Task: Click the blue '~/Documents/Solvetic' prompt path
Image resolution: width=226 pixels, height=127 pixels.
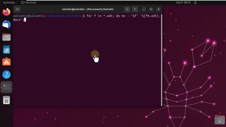Action: tap(65, 16)
